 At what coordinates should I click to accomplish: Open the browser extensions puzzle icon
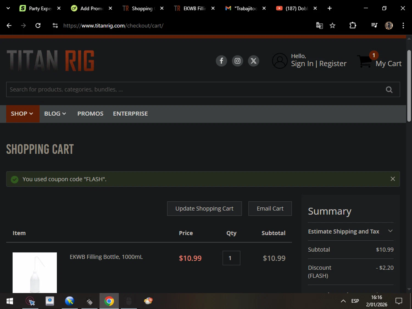(353, 26)
